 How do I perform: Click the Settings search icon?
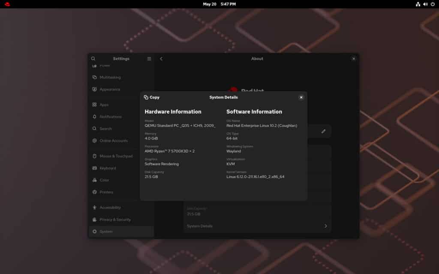(93, 59)
